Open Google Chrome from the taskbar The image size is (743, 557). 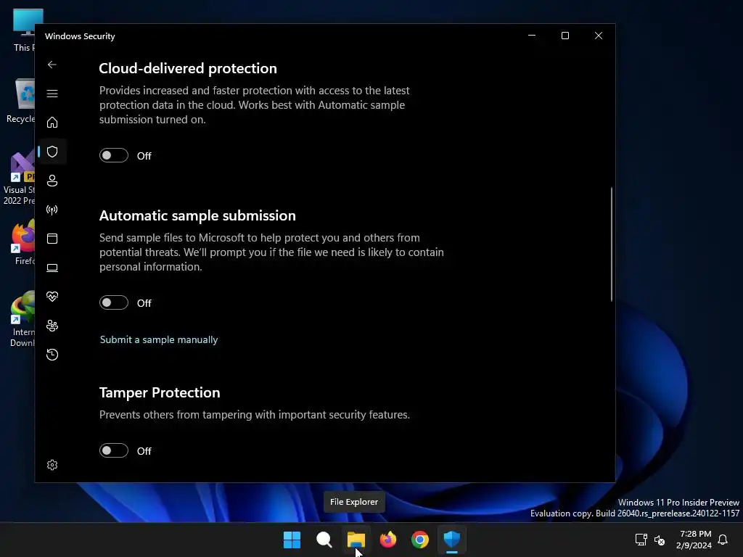click(420, 540)
